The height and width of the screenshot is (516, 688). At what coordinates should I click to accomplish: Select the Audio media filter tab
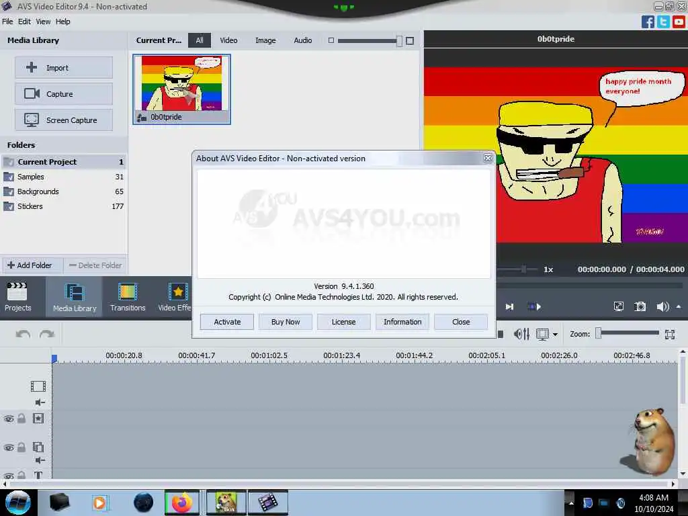tap(303, 40)
